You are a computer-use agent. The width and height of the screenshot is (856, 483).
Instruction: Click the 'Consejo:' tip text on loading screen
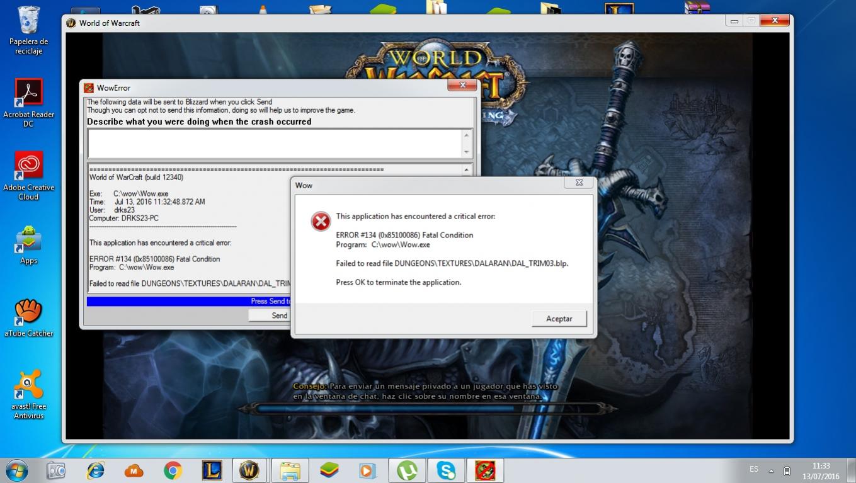(x=425, y=391)
